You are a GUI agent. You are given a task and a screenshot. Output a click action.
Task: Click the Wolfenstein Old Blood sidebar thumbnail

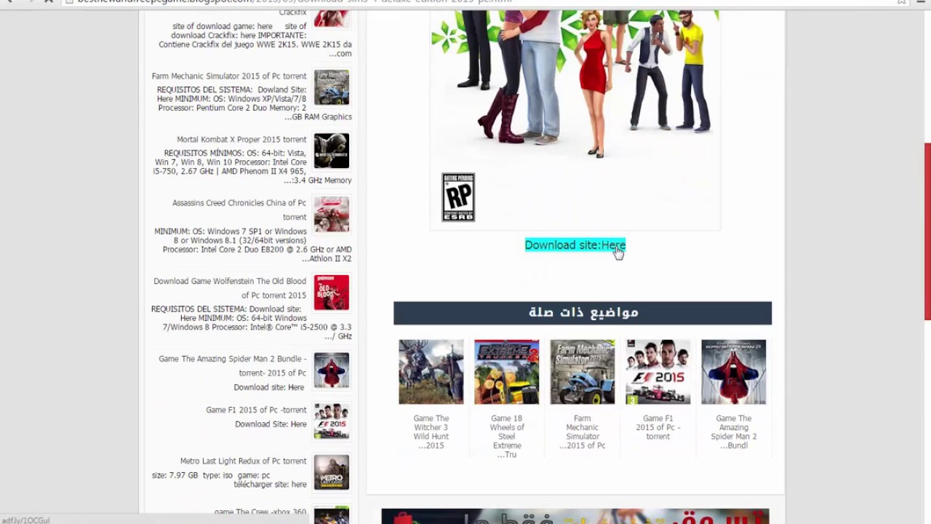[332, 293]
